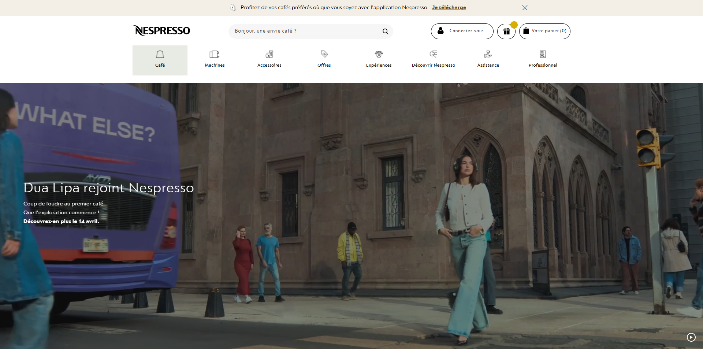Click the Offres price tag icon
The height and width of the screenshot is (349, 703).
[x=324, y=54]
